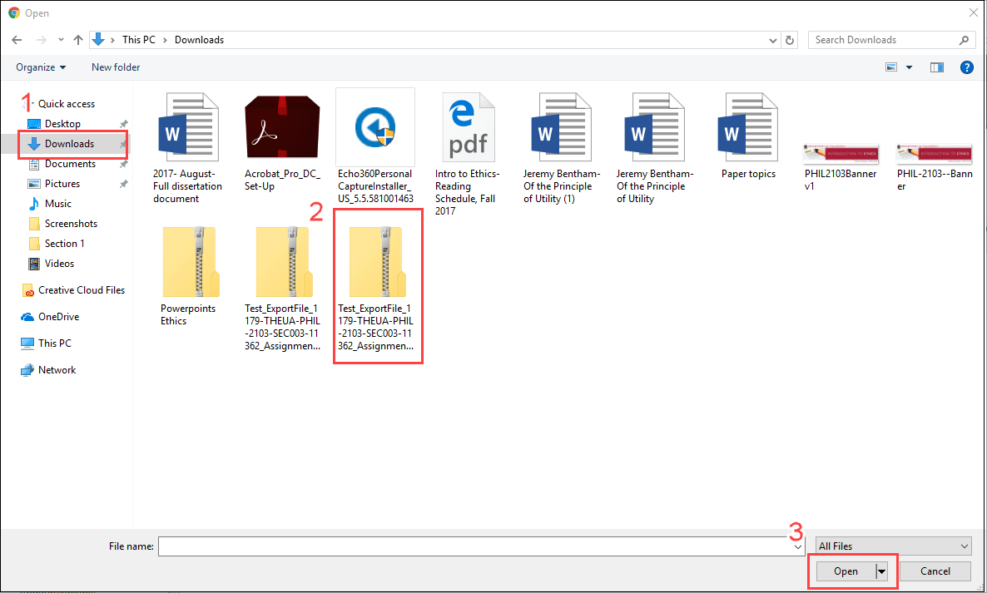The width and height of the screenshot is (987, 593).
Task: Click the Help question mark icon
Action: pos(966,67)
